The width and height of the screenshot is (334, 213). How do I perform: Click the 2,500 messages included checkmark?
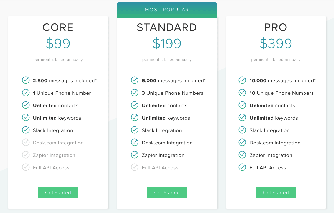(26, 80)
